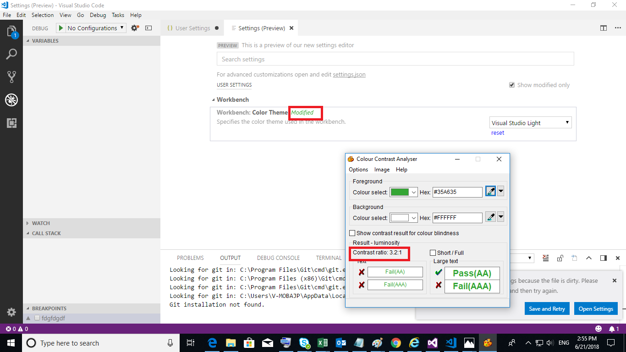This screenshot has height=352, width=626.
Task: Start debugging with the green play button
Action: pyautogui.click(x=60, y=28)
